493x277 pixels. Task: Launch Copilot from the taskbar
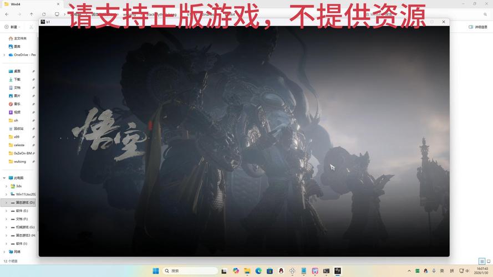[236, 271]
